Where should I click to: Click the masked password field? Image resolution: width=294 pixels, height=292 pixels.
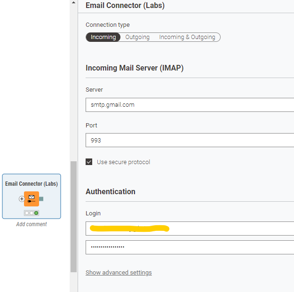(188, 247)
